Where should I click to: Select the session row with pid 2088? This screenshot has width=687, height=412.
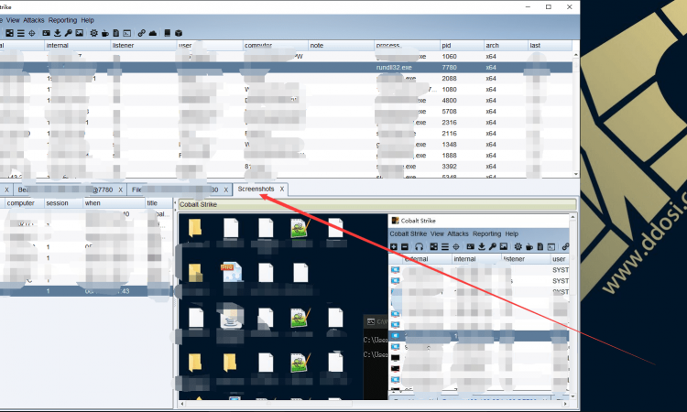coord(286,79)
